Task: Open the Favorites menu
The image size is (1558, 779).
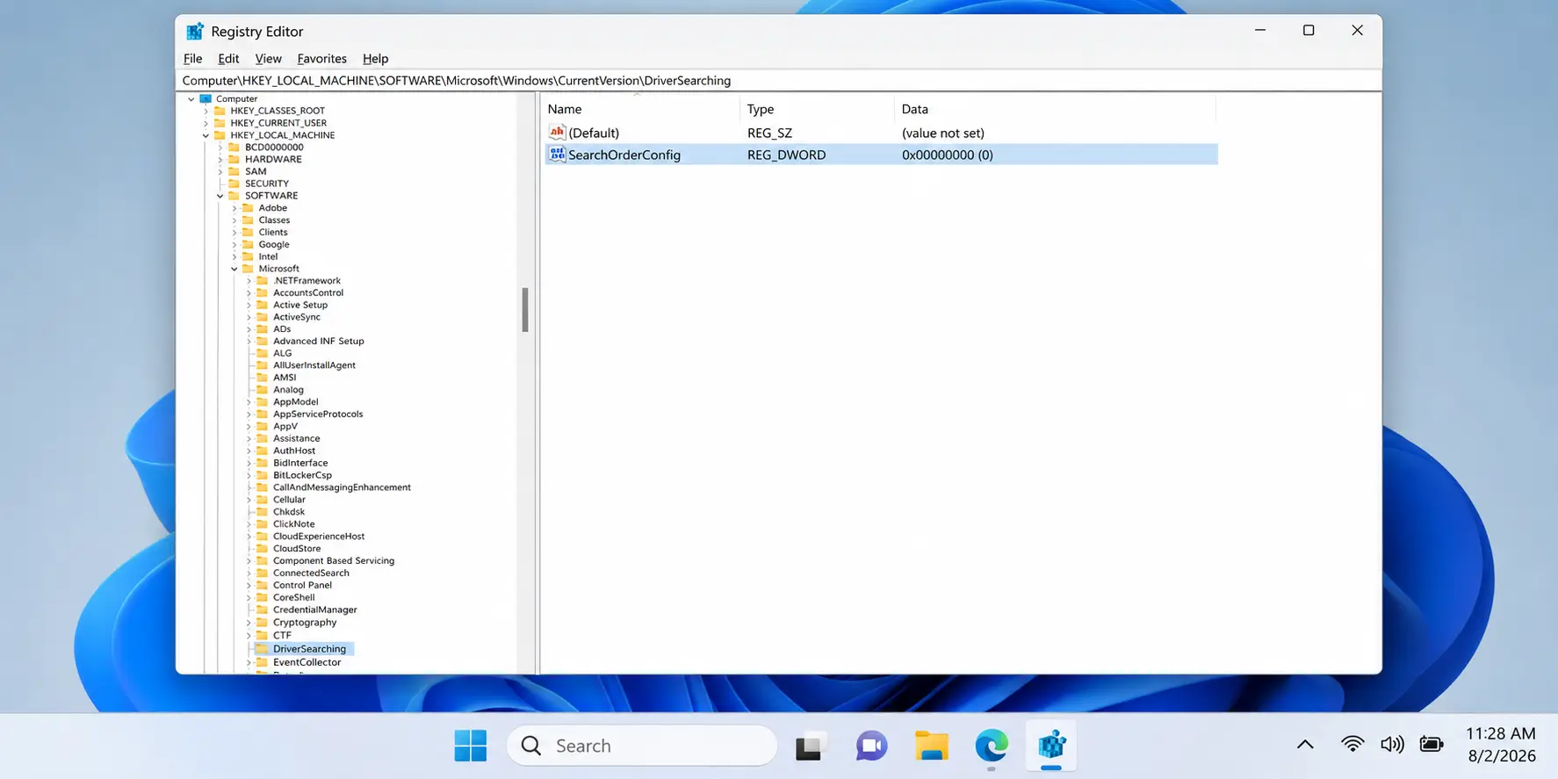Action: pyautogui.click(x=321, y=58)
